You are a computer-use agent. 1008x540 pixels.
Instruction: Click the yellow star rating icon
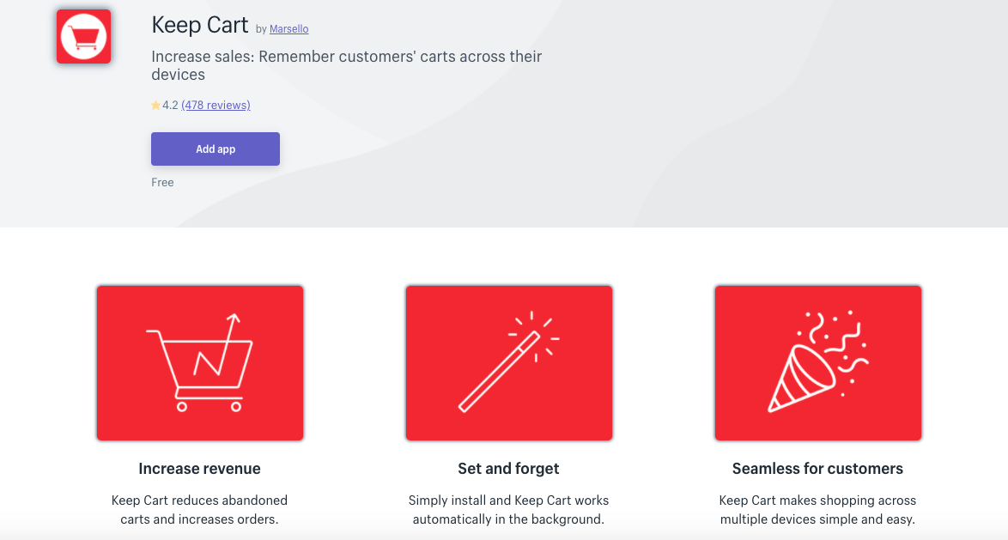155,106
